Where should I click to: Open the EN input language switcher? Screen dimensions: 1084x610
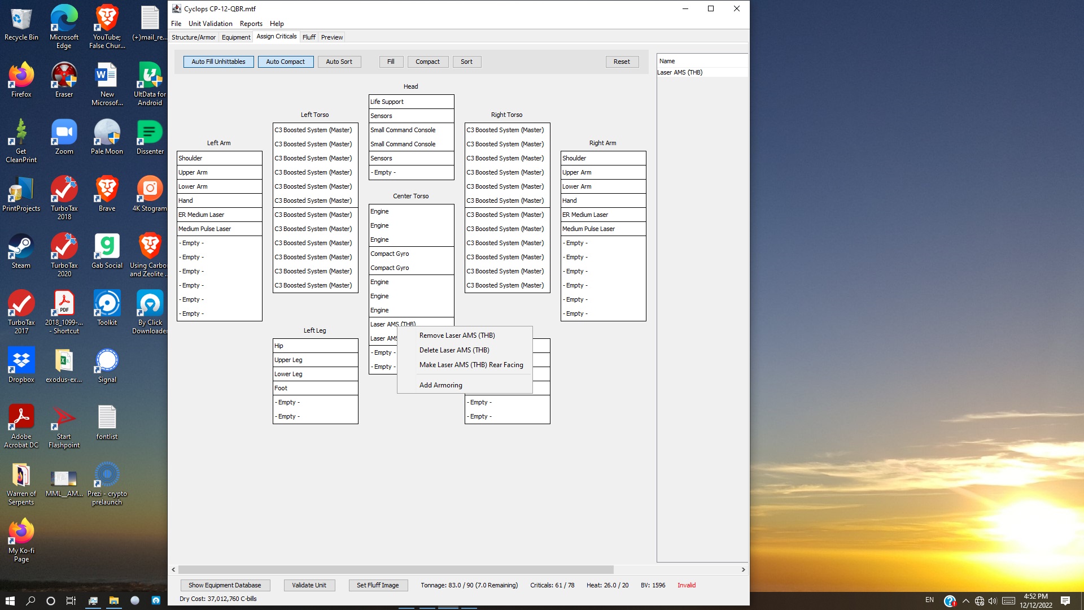930,600
